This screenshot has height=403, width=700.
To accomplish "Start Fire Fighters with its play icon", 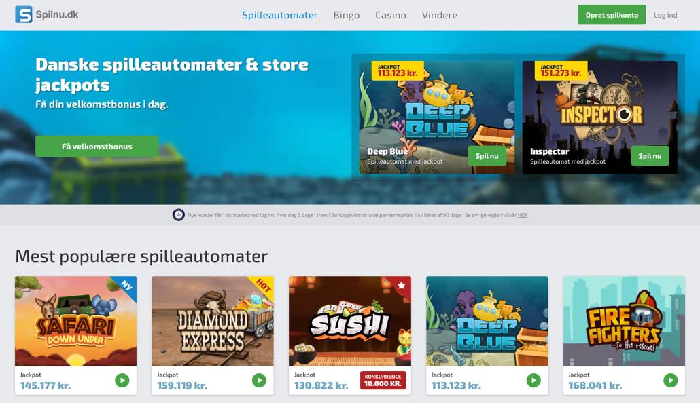I will pyautogui.click(x=670, y=380).
